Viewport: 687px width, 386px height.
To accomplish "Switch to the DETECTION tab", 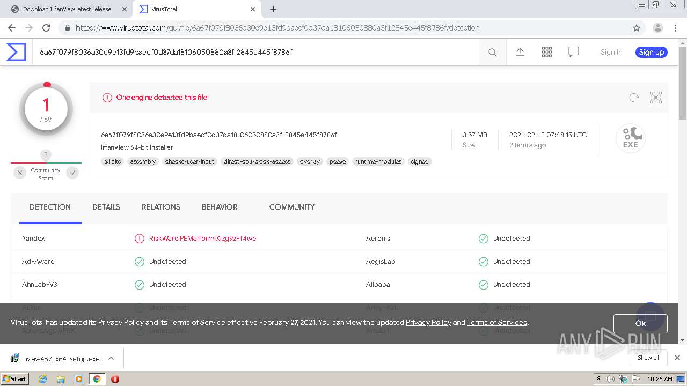I will pos(50,207).
